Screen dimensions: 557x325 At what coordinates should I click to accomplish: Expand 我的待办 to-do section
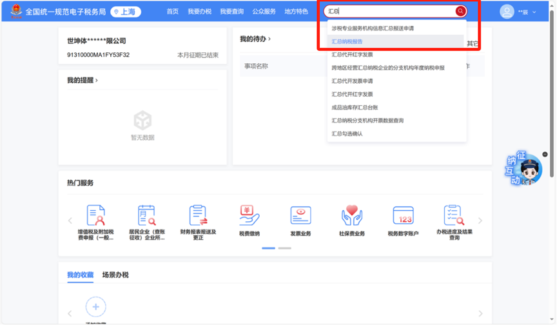coord(255,39)
